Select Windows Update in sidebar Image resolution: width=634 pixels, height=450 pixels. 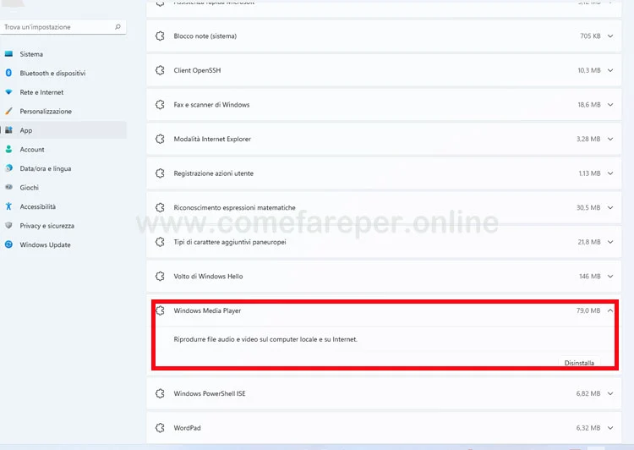pos(63,244)
